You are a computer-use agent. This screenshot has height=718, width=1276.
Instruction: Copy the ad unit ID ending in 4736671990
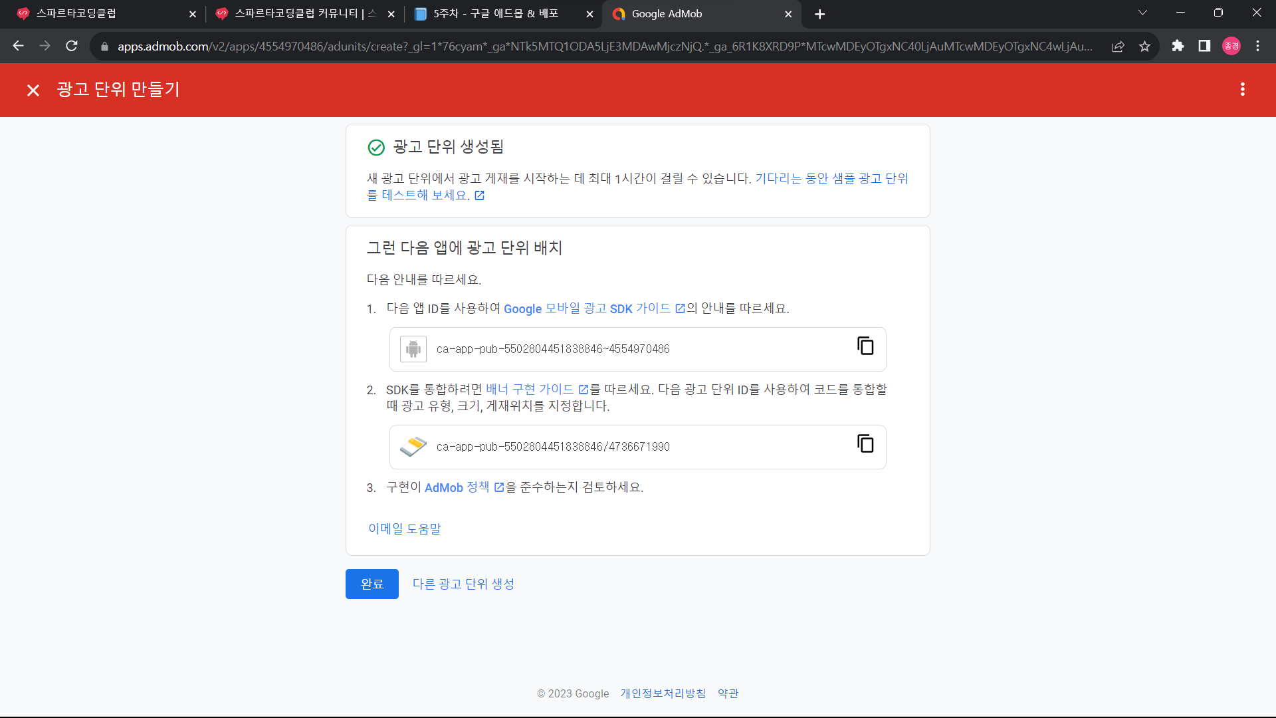coord(865,444)
